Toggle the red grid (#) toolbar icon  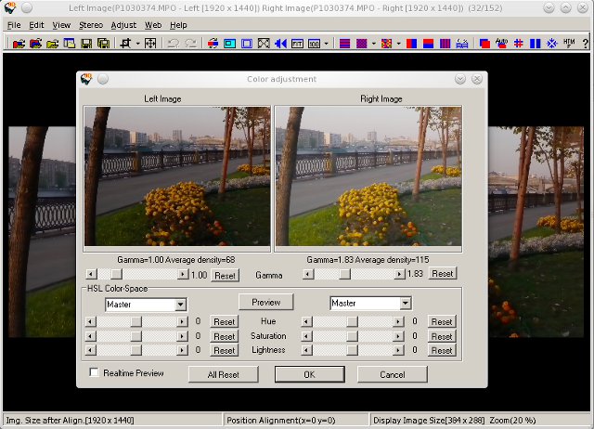point(518,44)
